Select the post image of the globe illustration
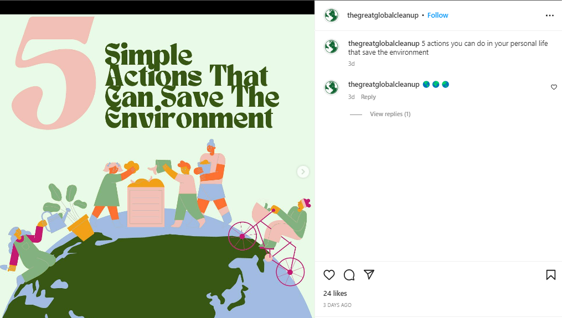The height and width of the screenshot is (318, 562). click(x=157, y=166)
